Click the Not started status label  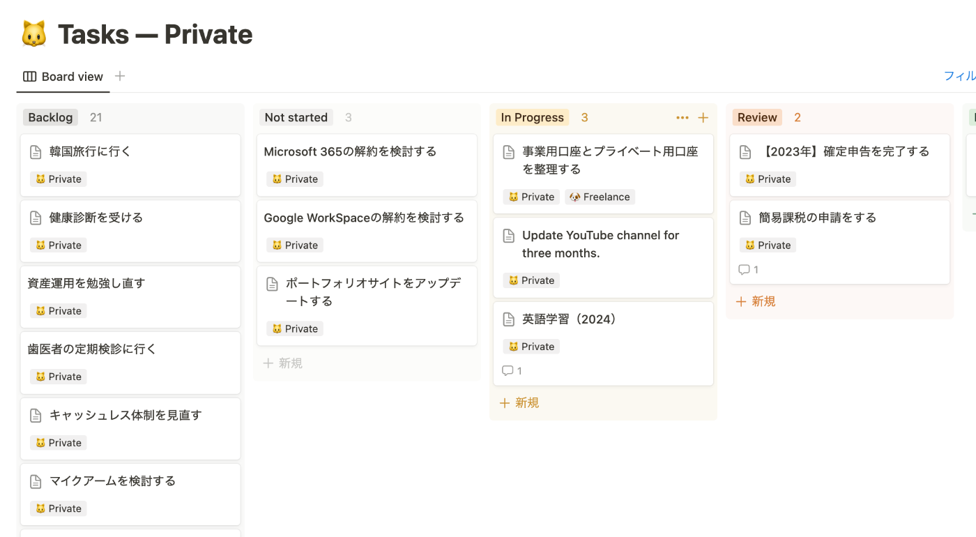[296, 118]
